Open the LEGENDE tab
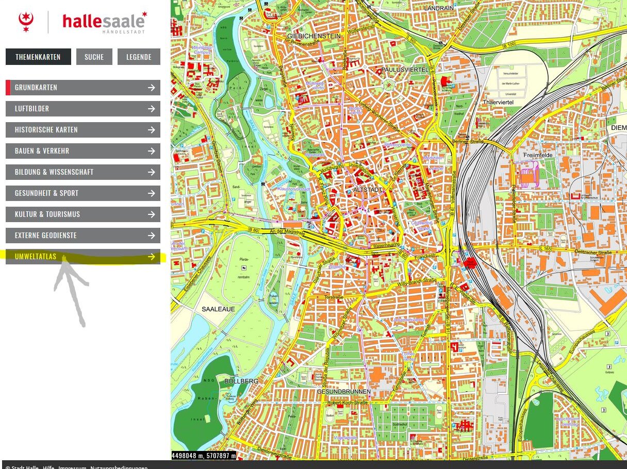Image resolution: width=627 pixels, height=469 pixels. (x=139, y=57)
